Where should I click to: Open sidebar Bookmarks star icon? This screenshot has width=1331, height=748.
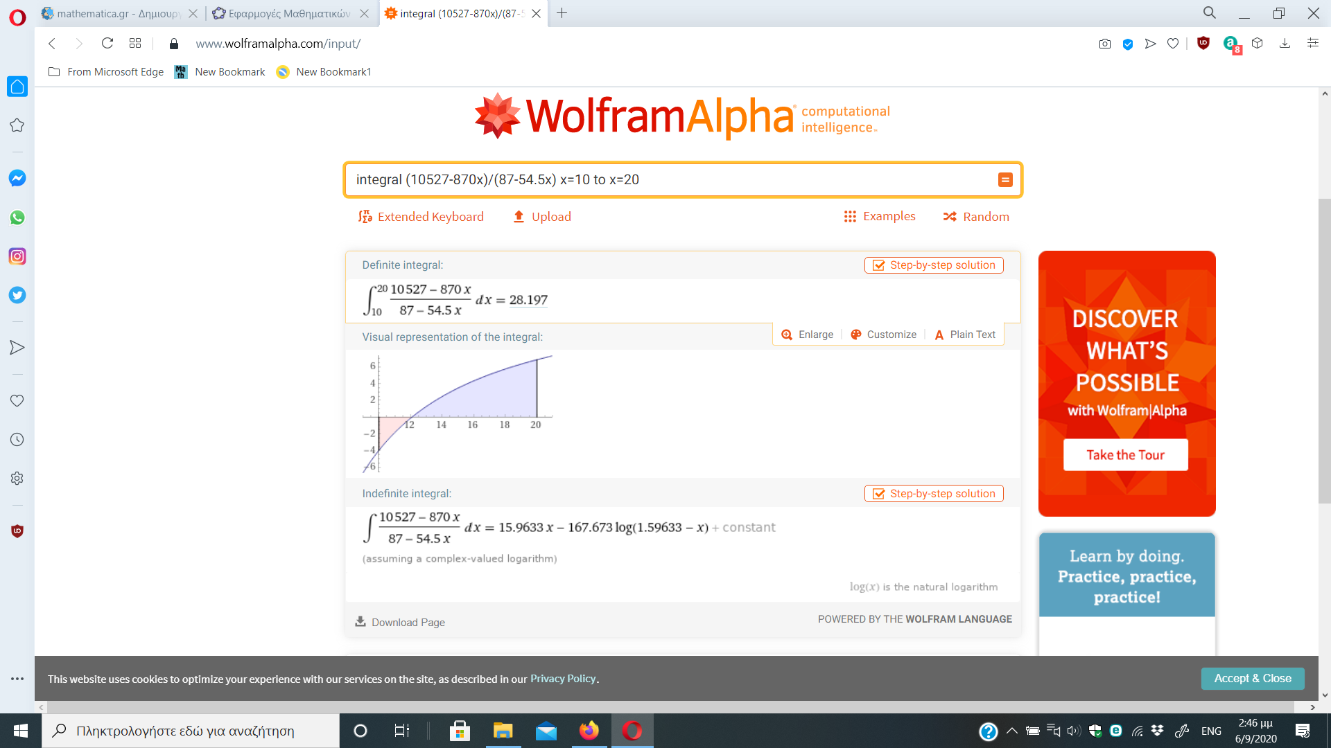click(17, 125)
